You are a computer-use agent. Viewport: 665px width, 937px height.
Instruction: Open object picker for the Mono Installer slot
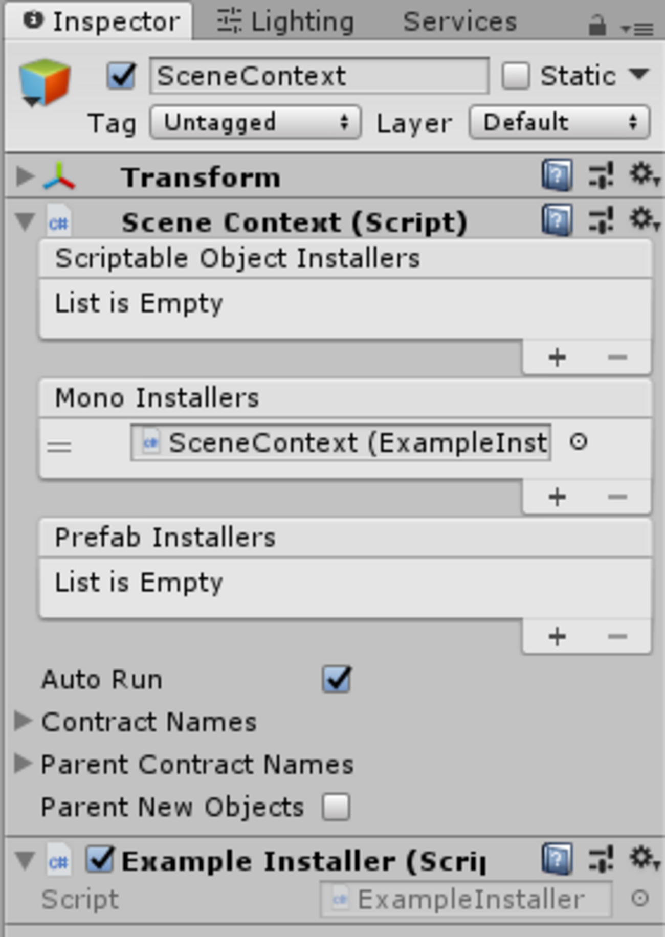pyautogui.click(x=579, y=442)
